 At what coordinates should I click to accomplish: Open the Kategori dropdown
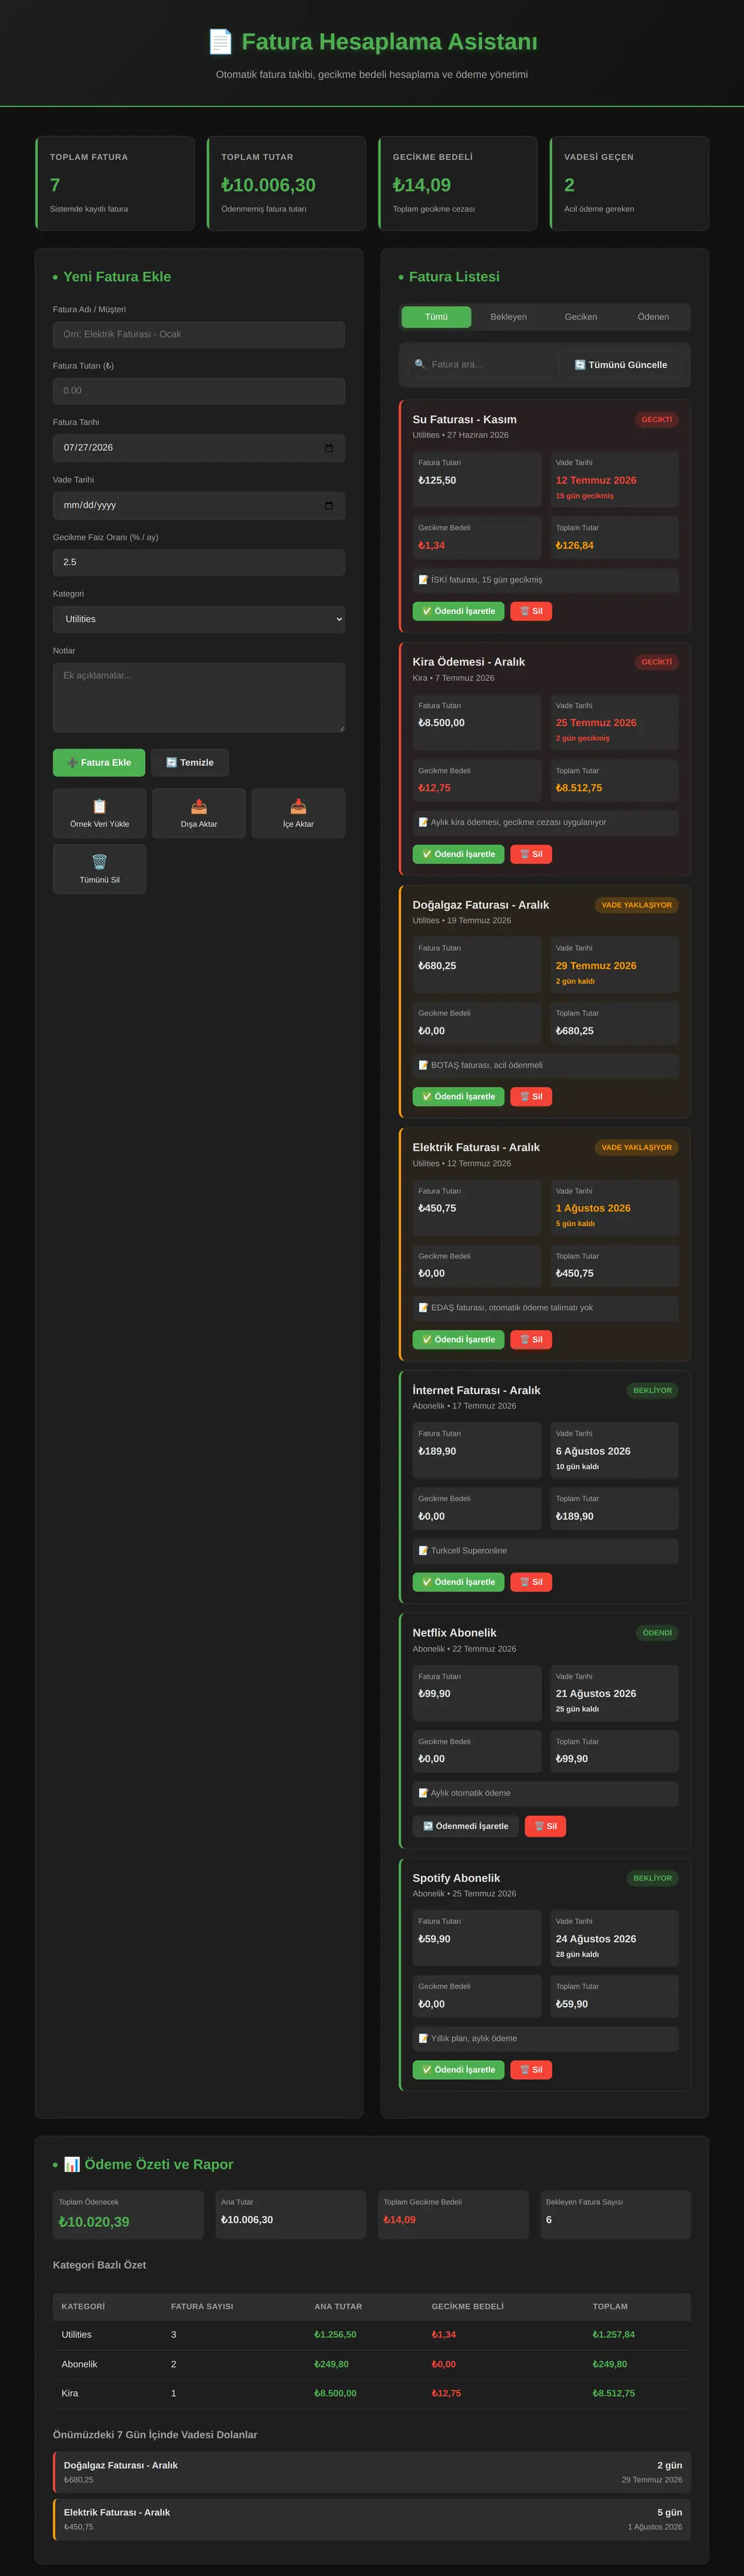point(199,619)
